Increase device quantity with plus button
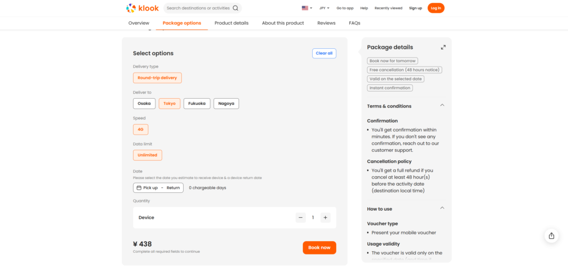568x275 pixels. pyautogui.click(x=326, y=217)
